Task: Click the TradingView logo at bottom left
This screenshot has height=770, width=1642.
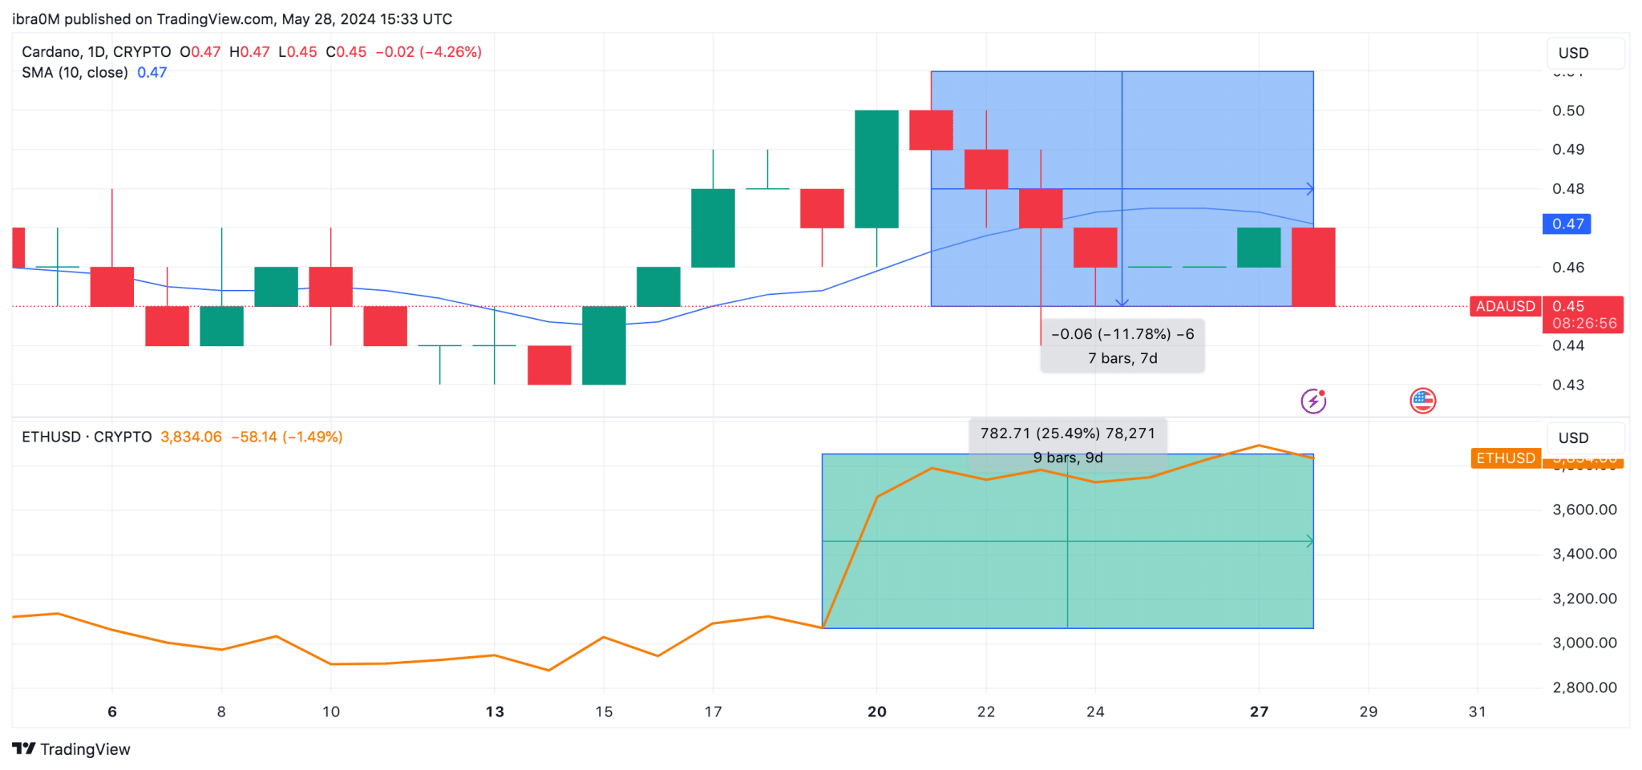Action: [x=71, y=749]
